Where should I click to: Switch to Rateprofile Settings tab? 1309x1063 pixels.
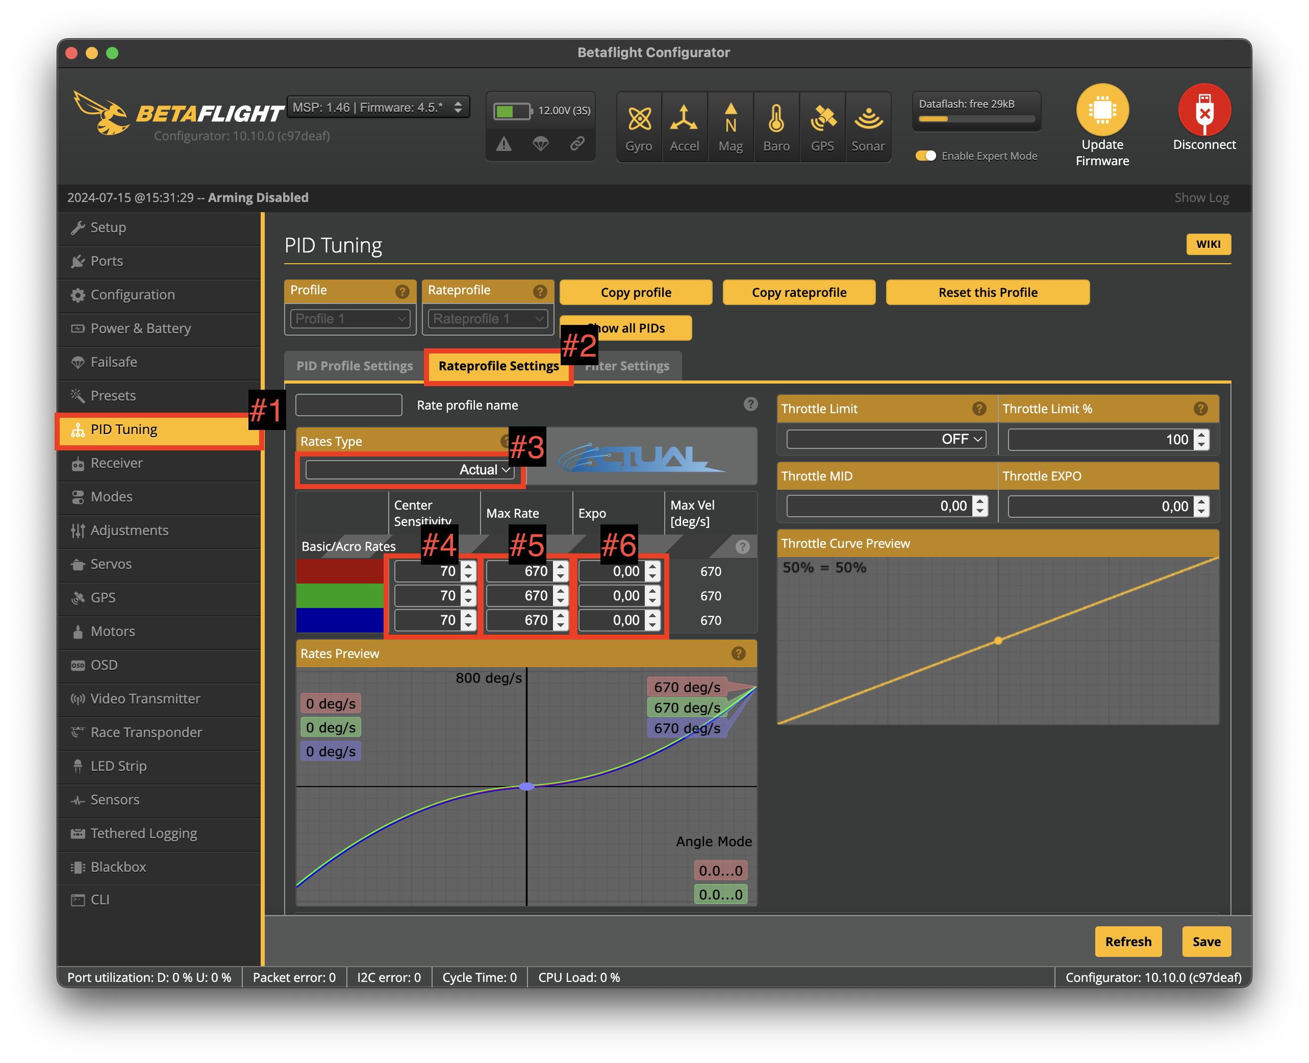[498, 366]
